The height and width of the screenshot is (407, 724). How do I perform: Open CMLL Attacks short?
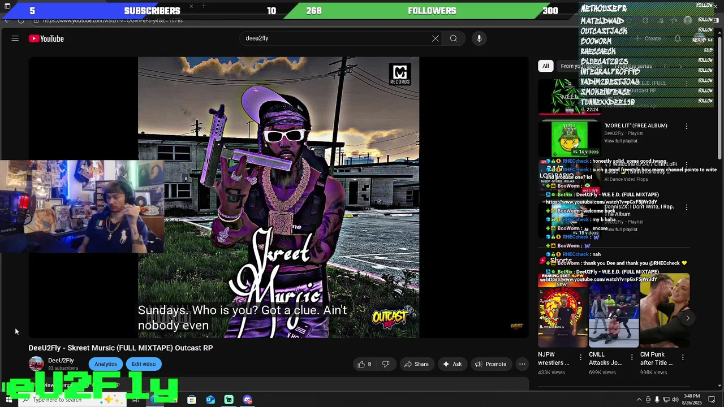pos(614,310)
